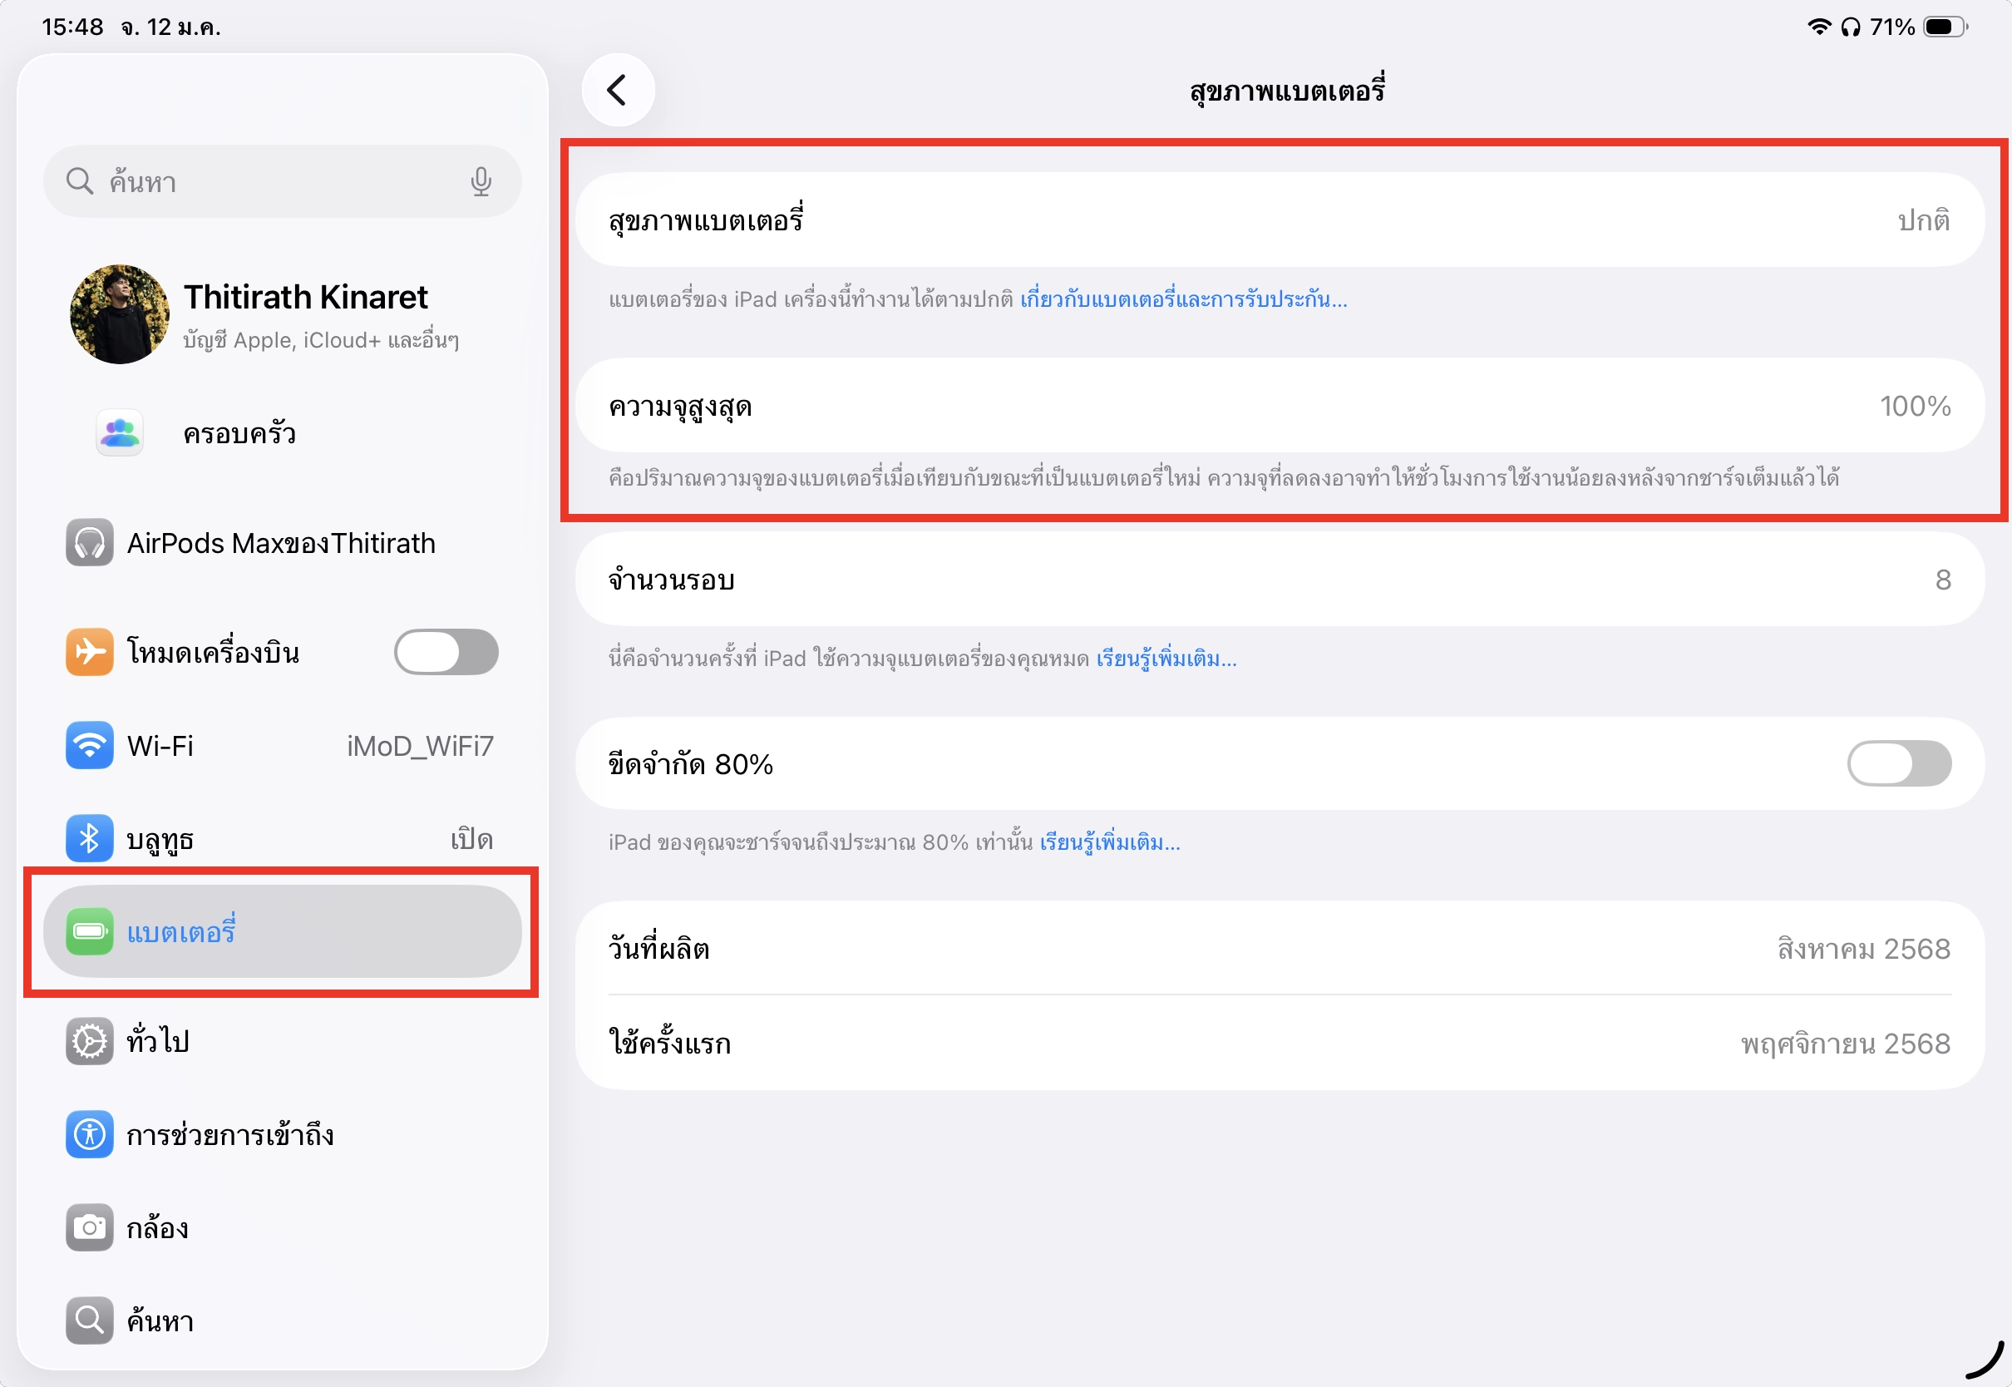Open the General (ทั่วไป) settings item
This screenshot has height=1387, width=2012.
[x=158, y=1041]
